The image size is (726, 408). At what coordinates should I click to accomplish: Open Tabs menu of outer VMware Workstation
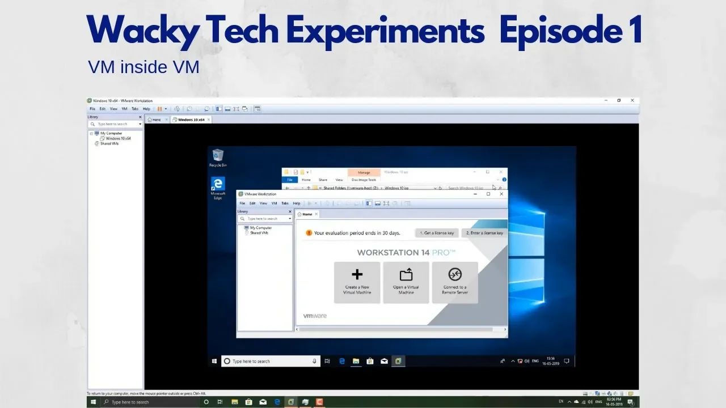tap(135, 109)
